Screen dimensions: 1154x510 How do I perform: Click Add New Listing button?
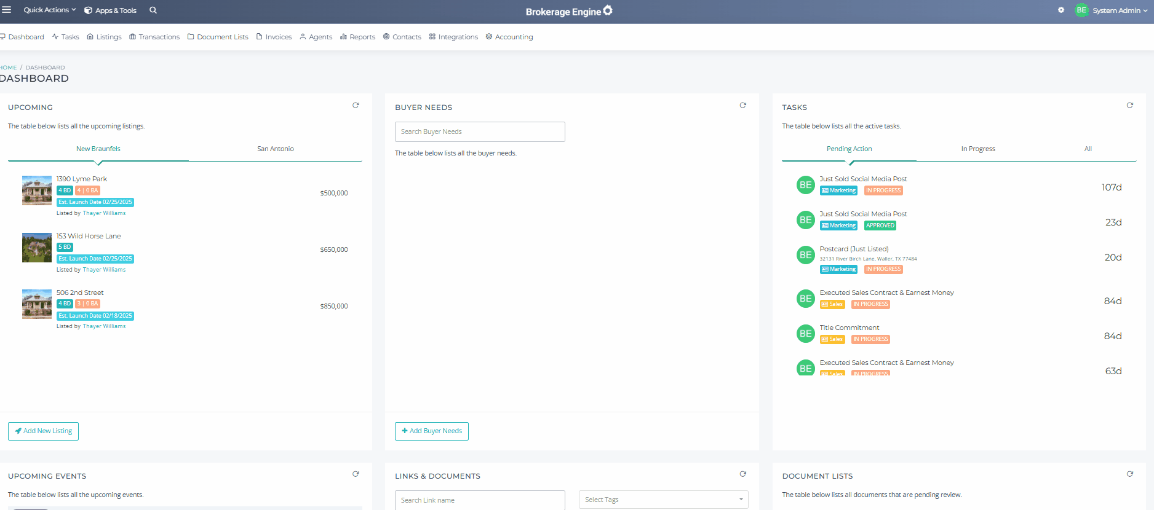43,431
